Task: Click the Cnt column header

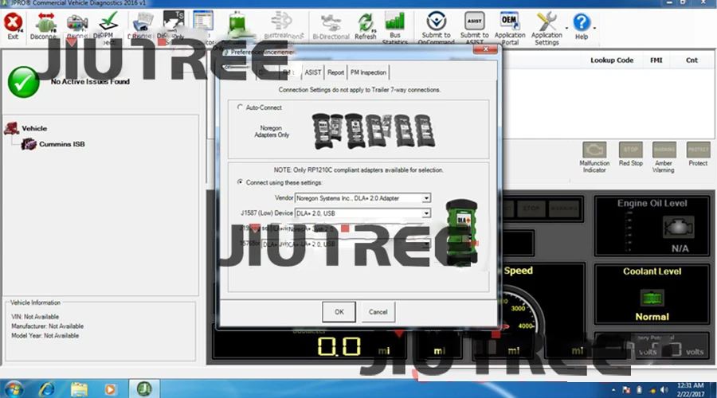Action: [x=692, y=60]
